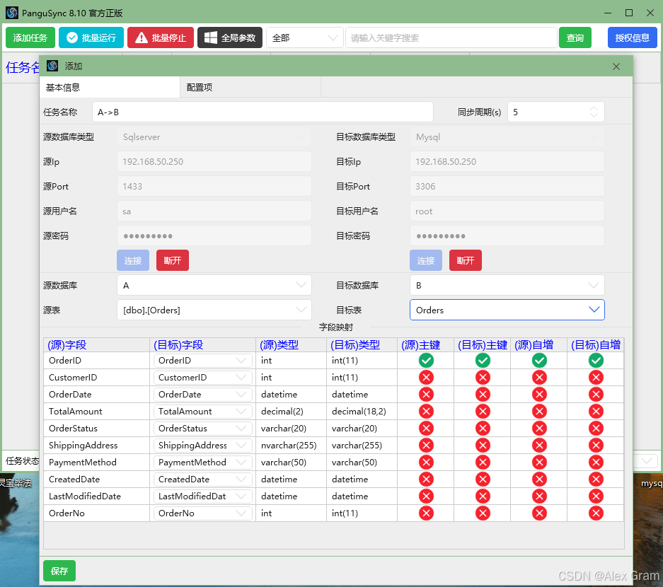The height and width of the screenshot is (587, 663).
Task: Click the 任务名称 field with A->B
Action: tap(263, 112)
